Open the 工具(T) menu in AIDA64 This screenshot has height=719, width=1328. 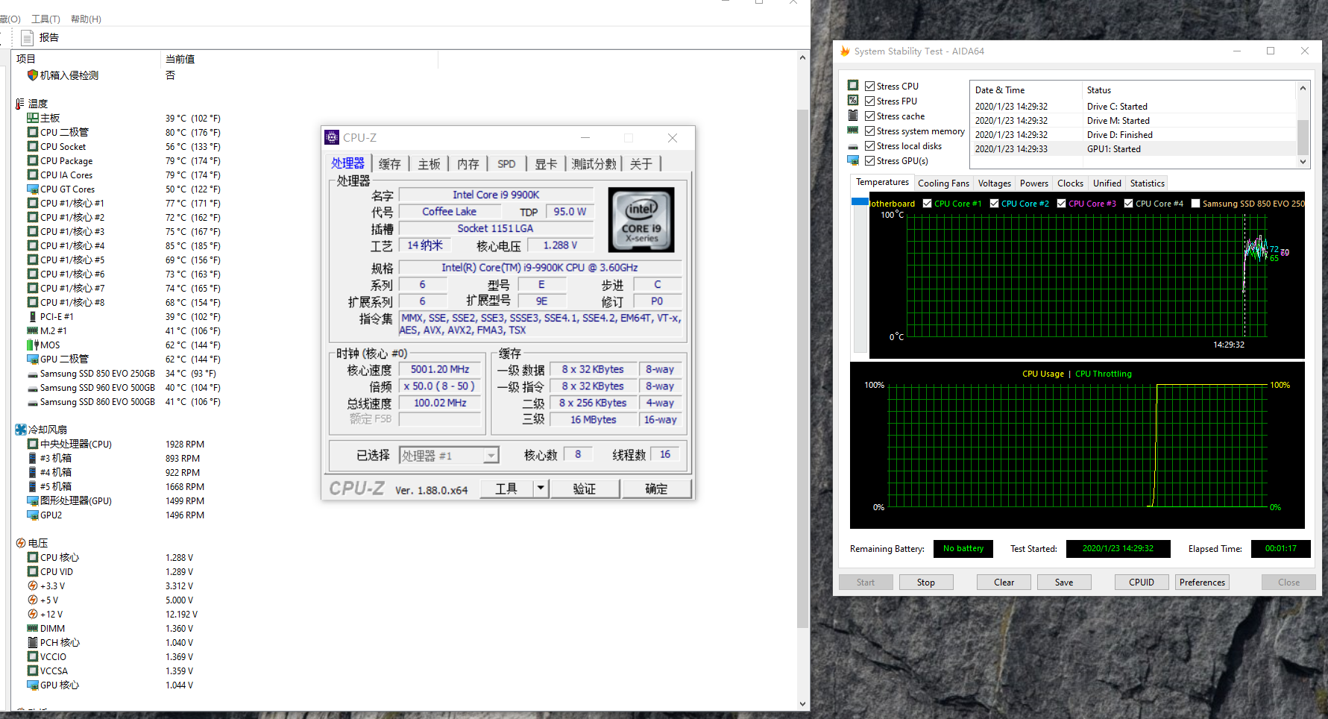tap(45, 19)
